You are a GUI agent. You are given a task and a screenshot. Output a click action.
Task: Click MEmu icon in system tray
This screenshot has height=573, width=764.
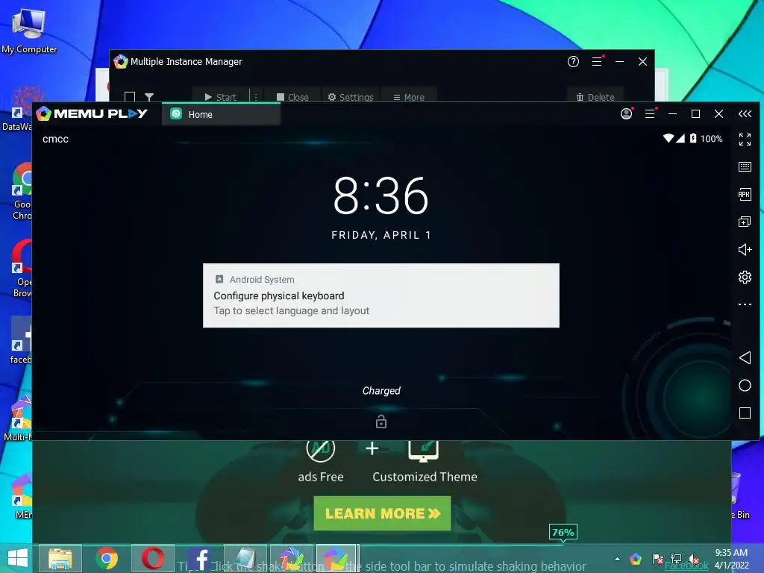(x=636, y=559)
